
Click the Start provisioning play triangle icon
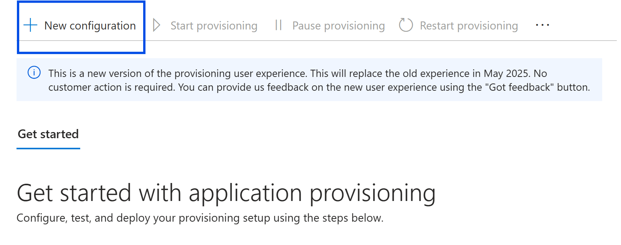tap(156, 25)
